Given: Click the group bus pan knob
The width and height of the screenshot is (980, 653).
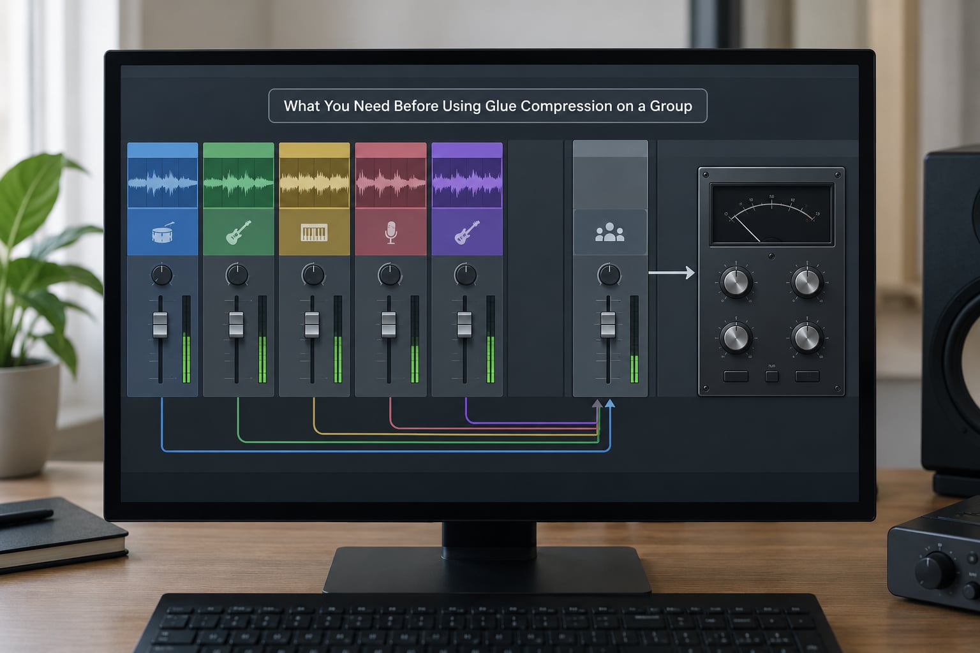Looking at the screenshot, I should pyautogui.click(x=609, y=275).
